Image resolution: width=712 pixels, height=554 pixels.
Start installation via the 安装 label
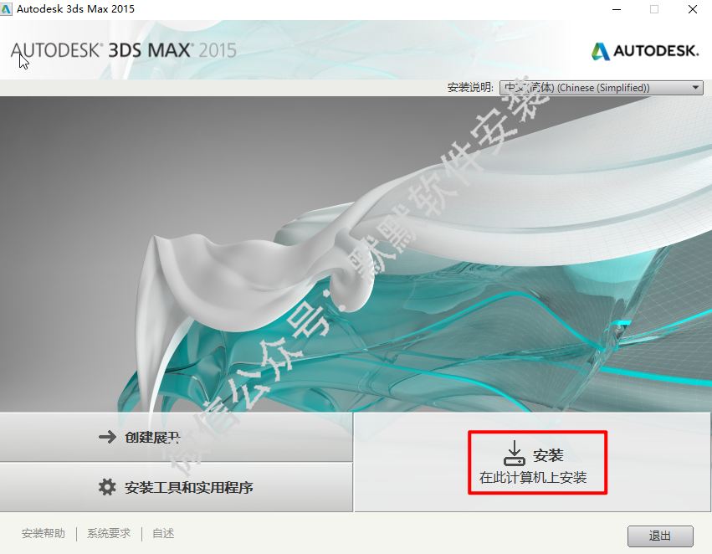pyautogui.click(x=548, y=455)
